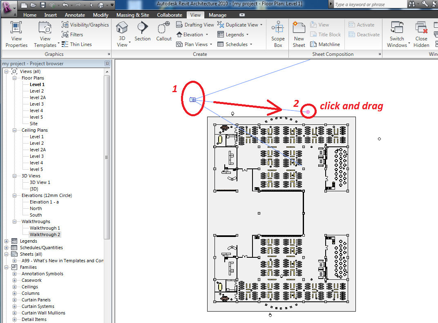Type in the keyword search field
Viewport: 438px width, 323px height.
coord(370,4)
